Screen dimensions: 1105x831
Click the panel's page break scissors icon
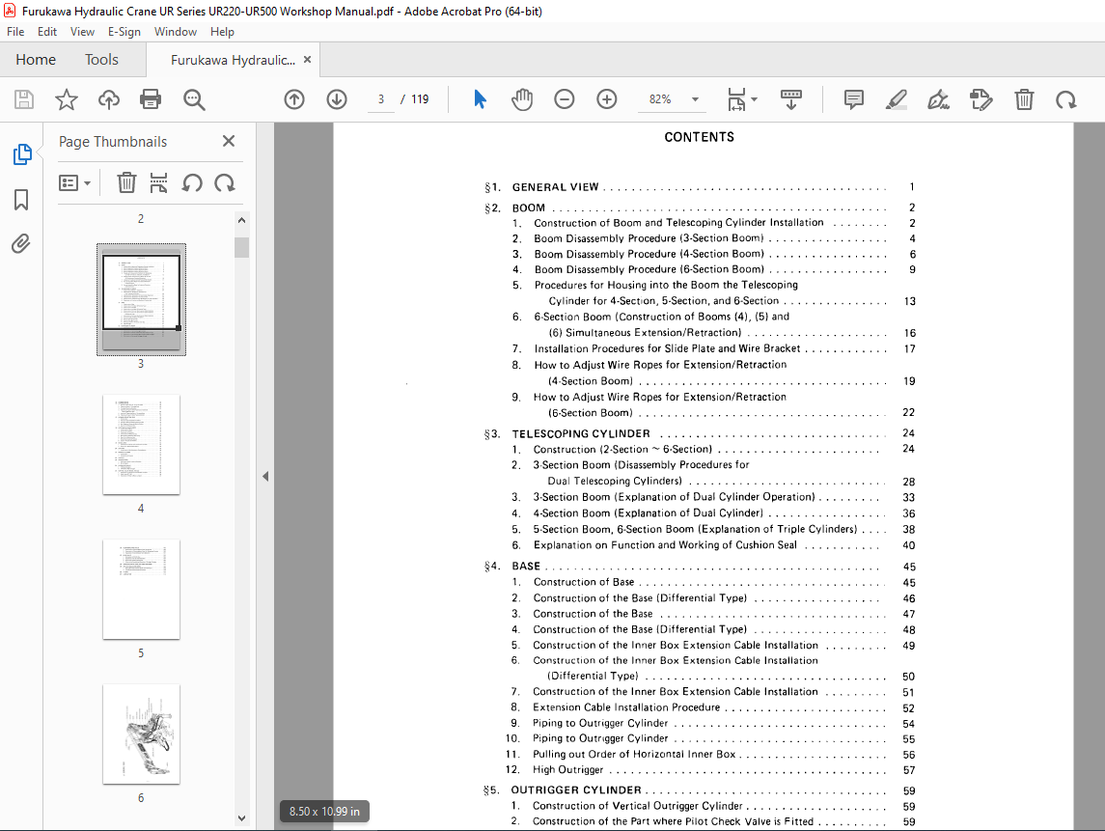(x=158, y=183)
